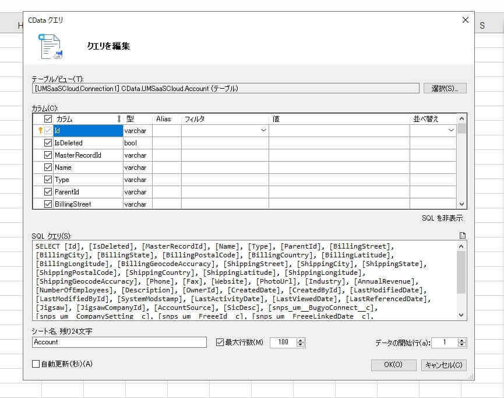Click the primary key icon beside Id

(x=40, y=130)
